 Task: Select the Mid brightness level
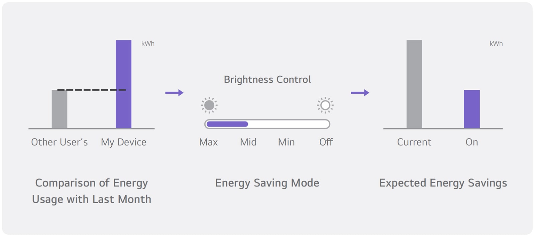click(248, 142)
